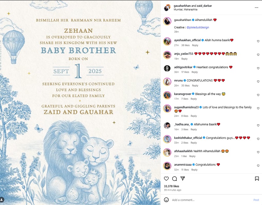Reply to mrunu's CONGRATULATIONS comment
The image size is (262, 205).
coord(195,86)
